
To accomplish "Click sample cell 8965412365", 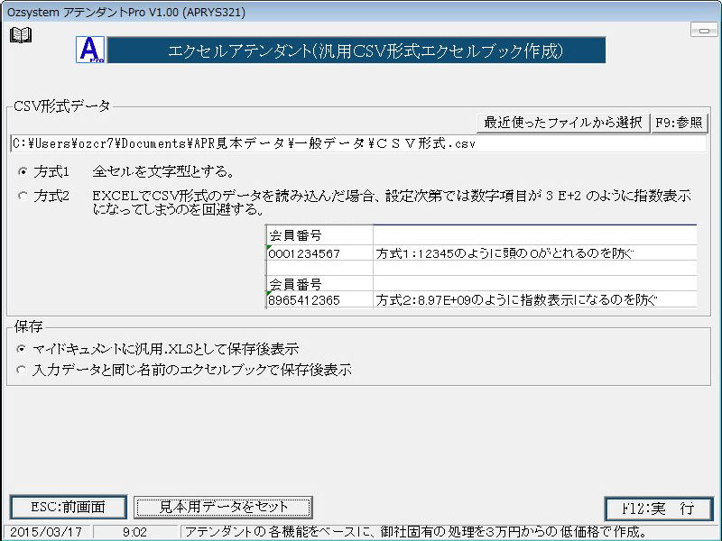I will (319, 300).
